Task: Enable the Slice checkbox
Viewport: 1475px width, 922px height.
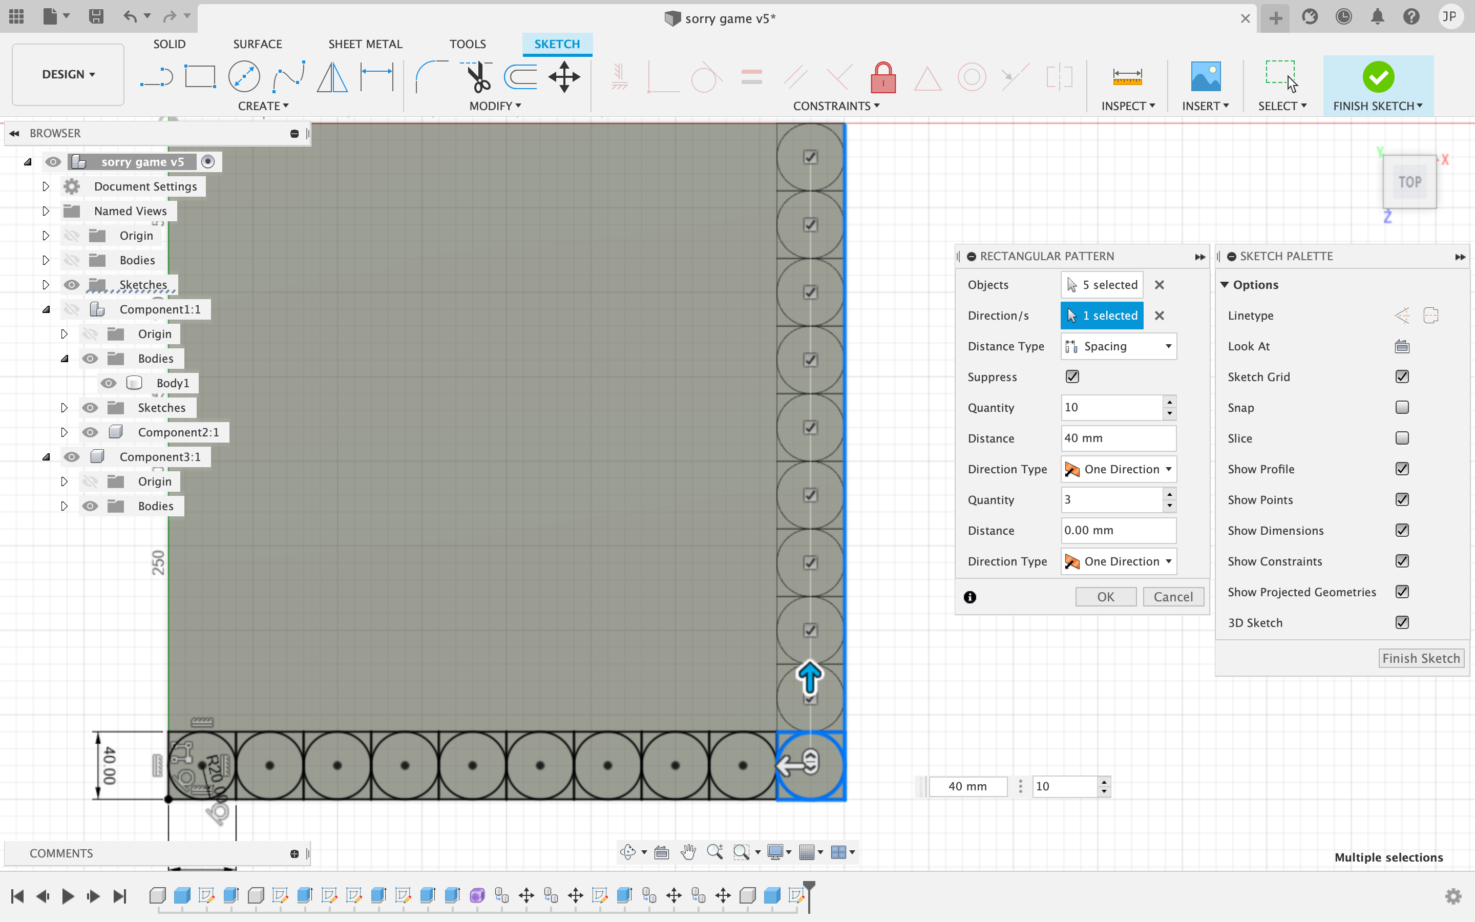Action: pos(1402,438)
